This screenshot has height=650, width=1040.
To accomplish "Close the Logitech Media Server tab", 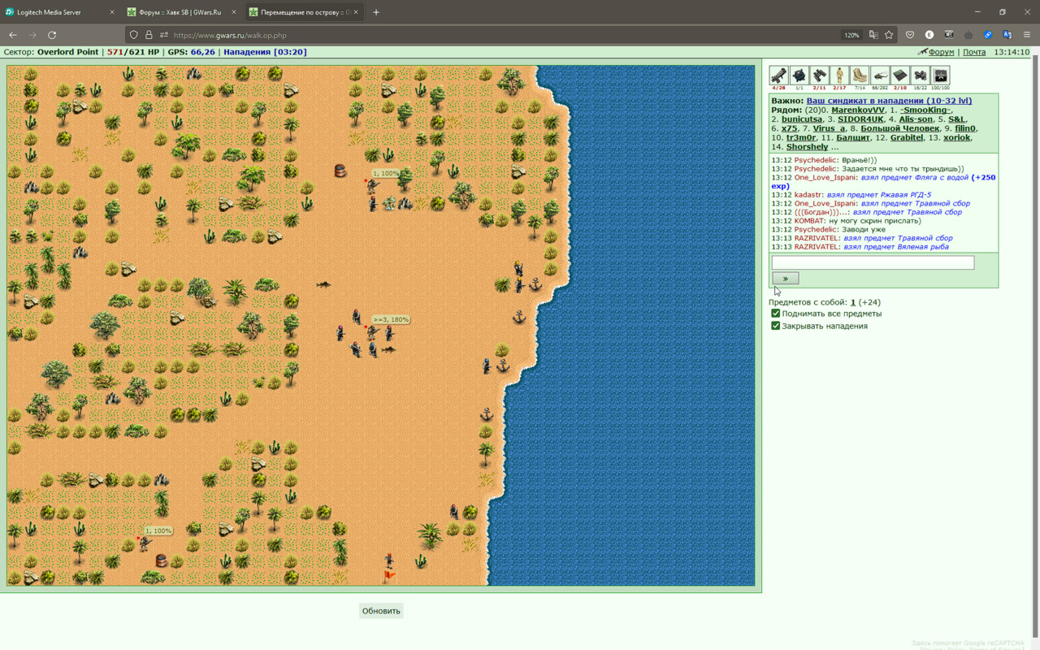I will 112,12.
